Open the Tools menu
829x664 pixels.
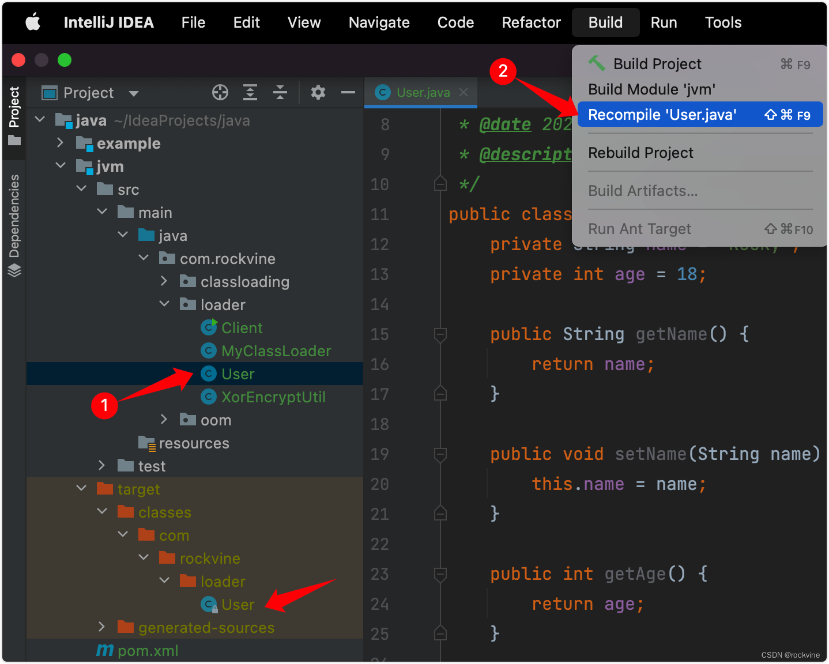(723, 22)
